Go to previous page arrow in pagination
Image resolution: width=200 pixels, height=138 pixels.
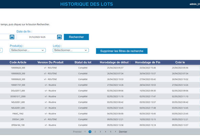(x=85, y=132)
